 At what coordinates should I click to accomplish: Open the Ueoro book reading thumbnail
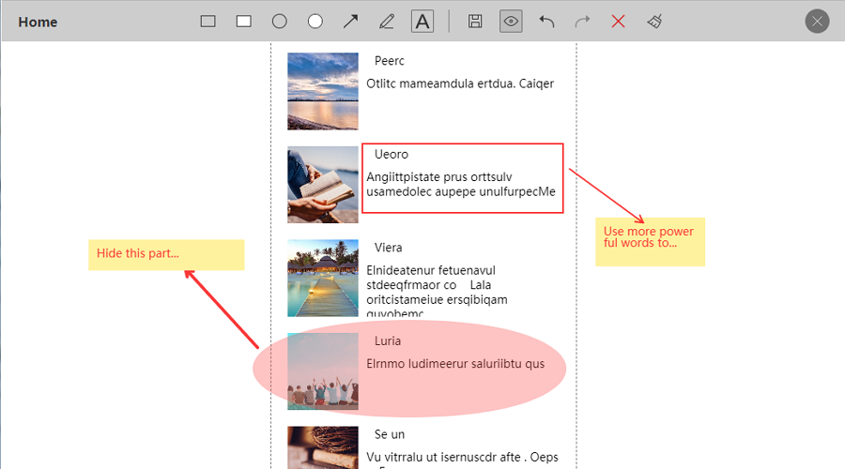point(323,185)
